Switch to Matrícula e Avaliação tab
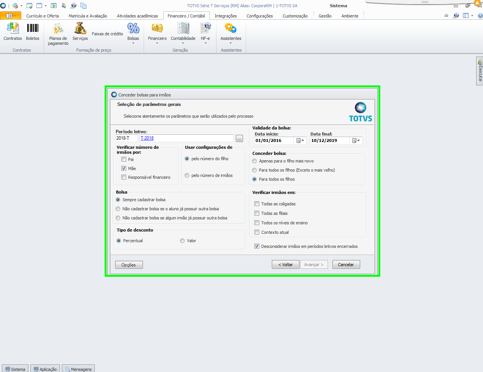483x372 pixels. click(88, 16)
